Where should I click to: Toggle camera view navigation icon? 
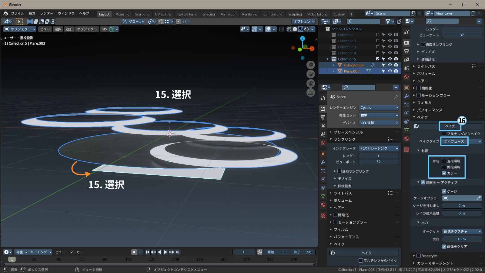pyautogui.click(x=310, y=83)
